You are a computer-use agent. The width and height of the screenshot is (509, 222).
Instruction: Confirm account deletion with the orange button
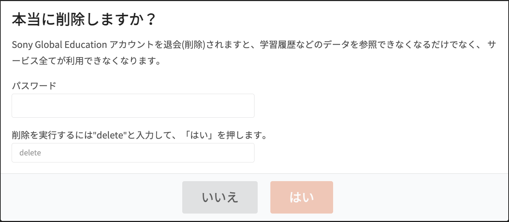(301, 197)
